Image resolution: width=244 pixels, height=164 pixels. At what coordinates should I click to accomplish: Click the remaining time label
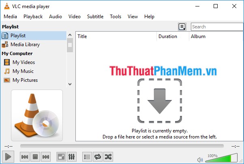click(x=235, y=146)
